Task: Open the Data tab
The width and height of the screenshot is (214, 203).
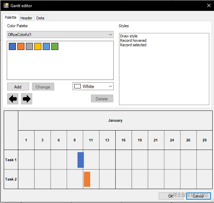Action: 40,18
